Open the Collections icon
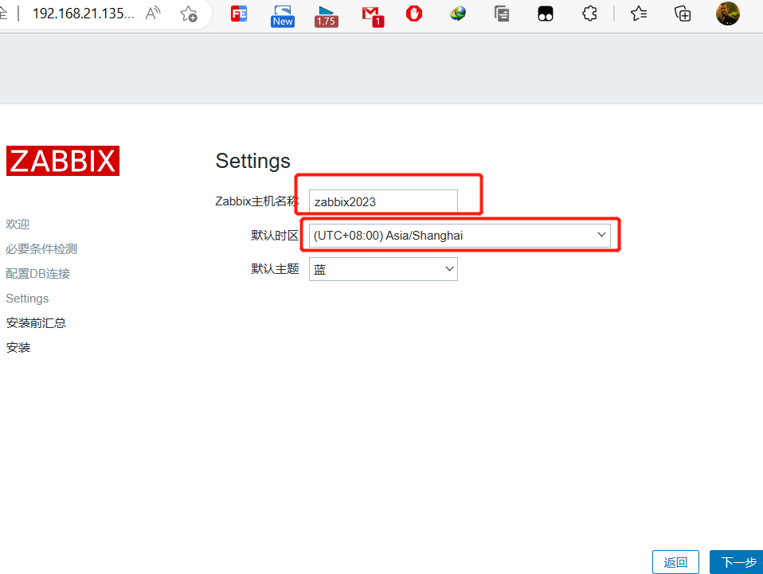763x574 pixels. 683,14
